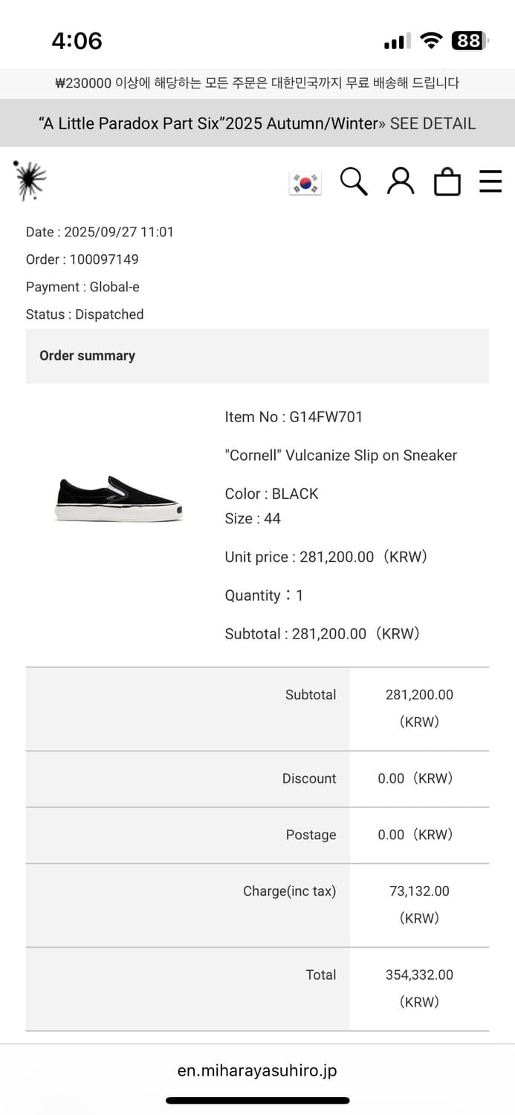Viewport: 515px width, 1115px height.
Task: Tap the cellular signal bars icon
Action: click(x=396, y=42)
